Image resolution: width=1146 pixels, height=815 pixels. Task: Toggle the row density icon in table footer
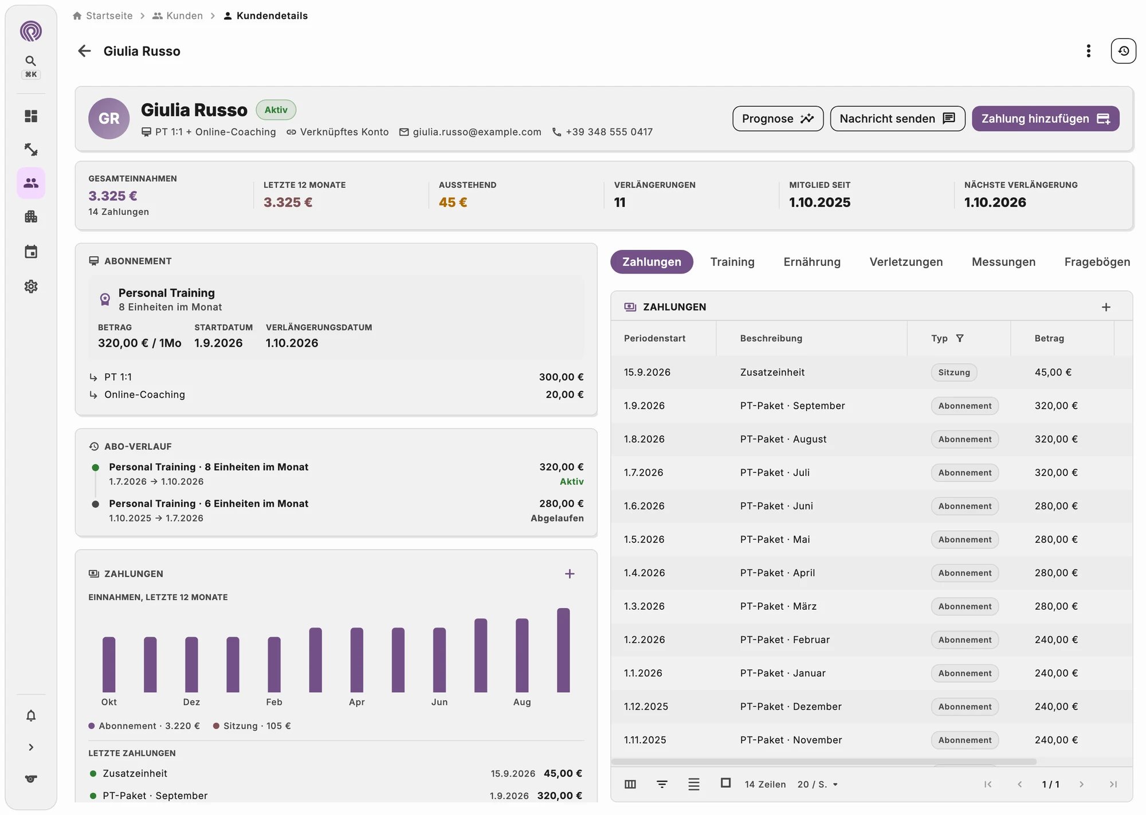point(694,784)
